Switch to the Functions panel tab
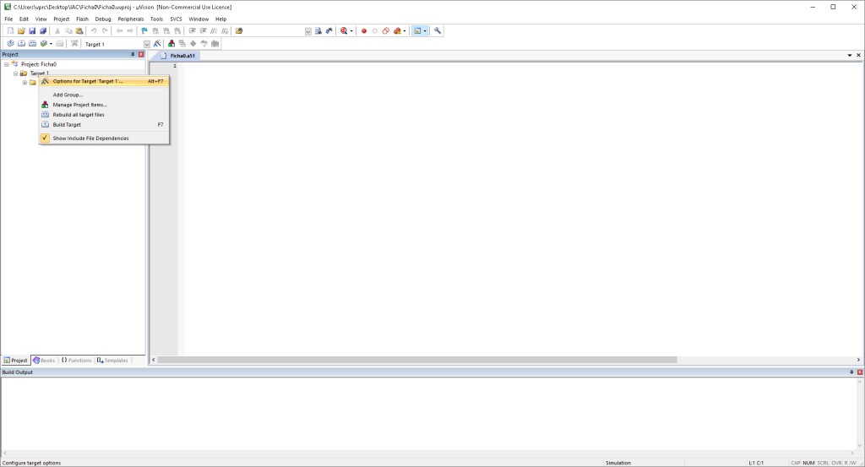 (x=77, y=361)
